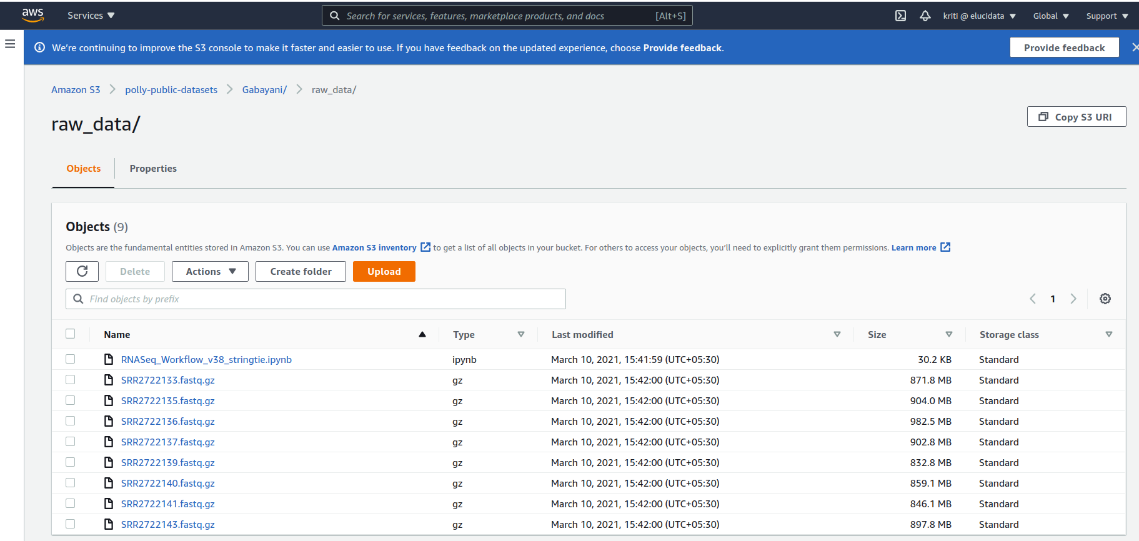Click file icon for SRR2722141.fastq.gz
The height and width of the screenshot is (541, 1139).
pyautogui.click(x=109, y=504)
